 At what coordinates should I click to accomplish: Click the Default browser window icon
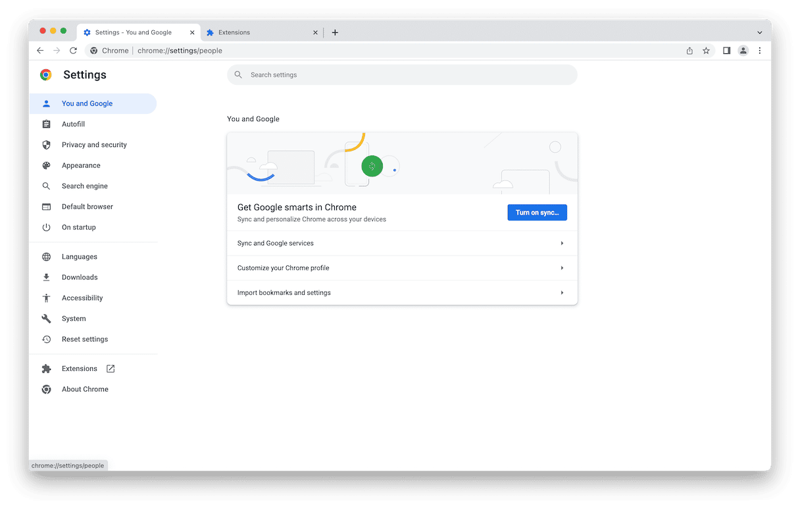click(x=46, y=207)
